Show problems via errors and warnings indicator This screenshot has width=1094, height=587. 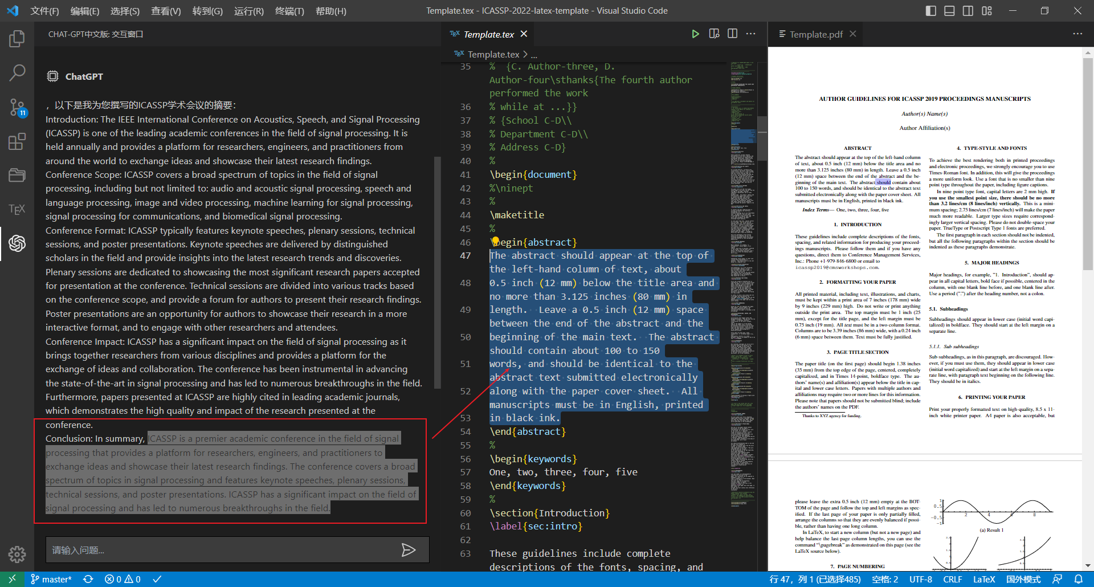[123, 579]
